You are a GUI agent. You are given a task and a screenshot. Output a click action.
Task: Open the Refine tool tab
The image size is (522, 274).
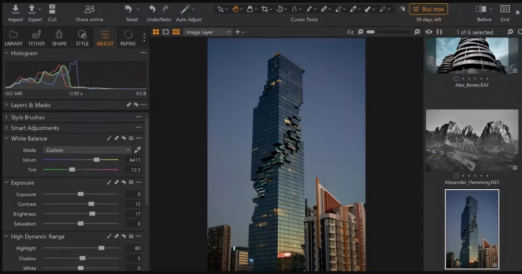point(128,37)
